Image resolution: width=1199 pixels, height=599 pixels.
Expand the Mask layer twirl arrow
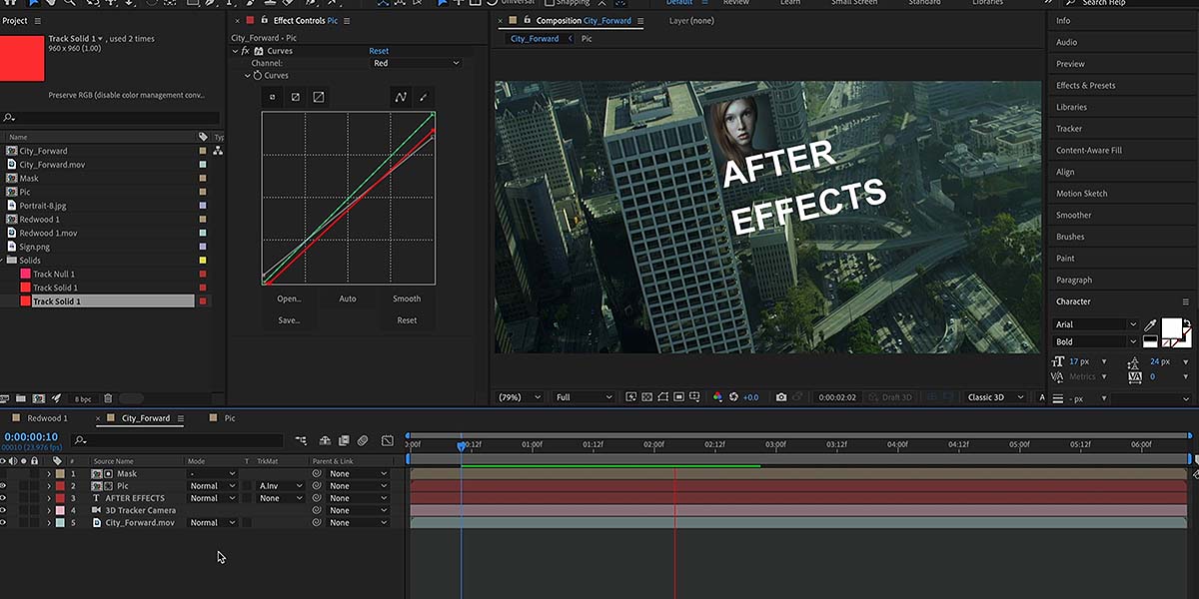point(49,474)
